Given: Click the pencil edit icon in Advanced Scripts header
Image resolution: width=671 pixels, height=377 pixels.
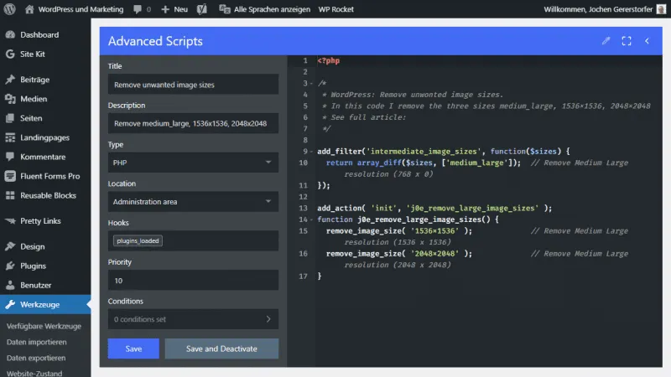Looking at the screenshot, I should pyautogui.click(x=606, y=41).
